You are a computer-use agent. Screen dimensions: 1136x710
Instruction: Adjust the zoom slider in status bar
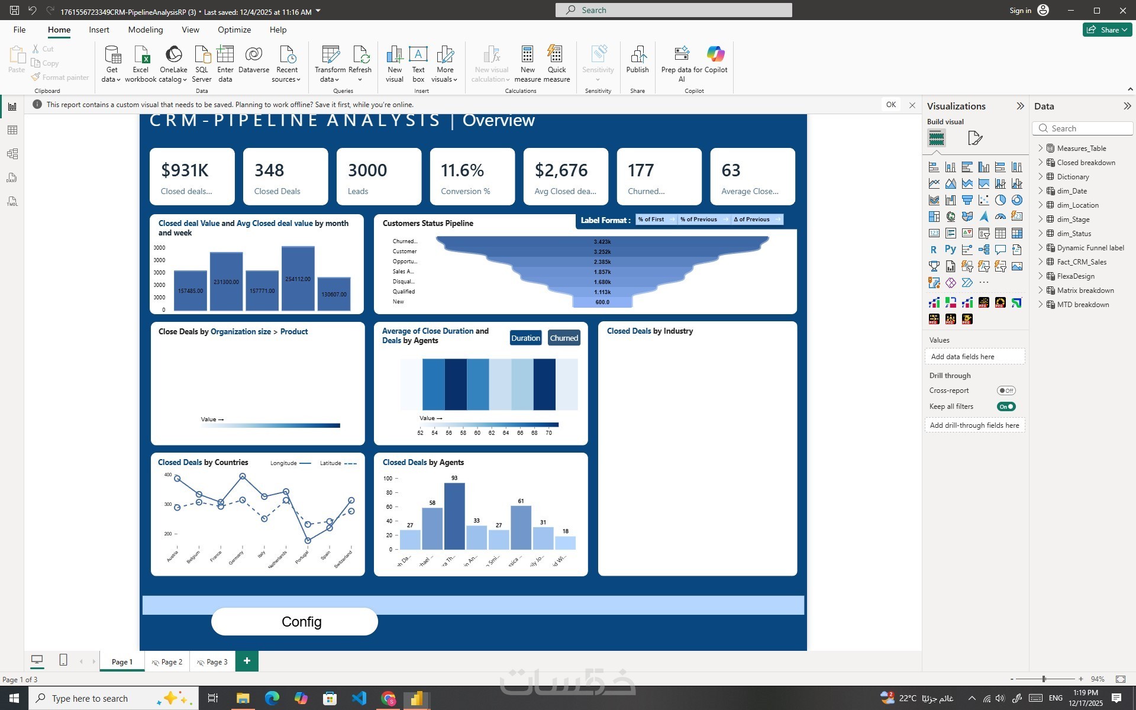click(x=1044, y=679)
